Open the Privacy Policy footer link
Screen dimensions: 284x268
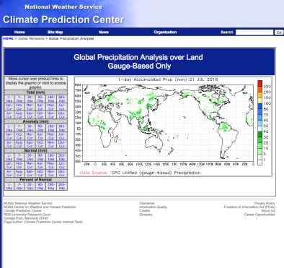pyautogui.click(x=265, y=203)
